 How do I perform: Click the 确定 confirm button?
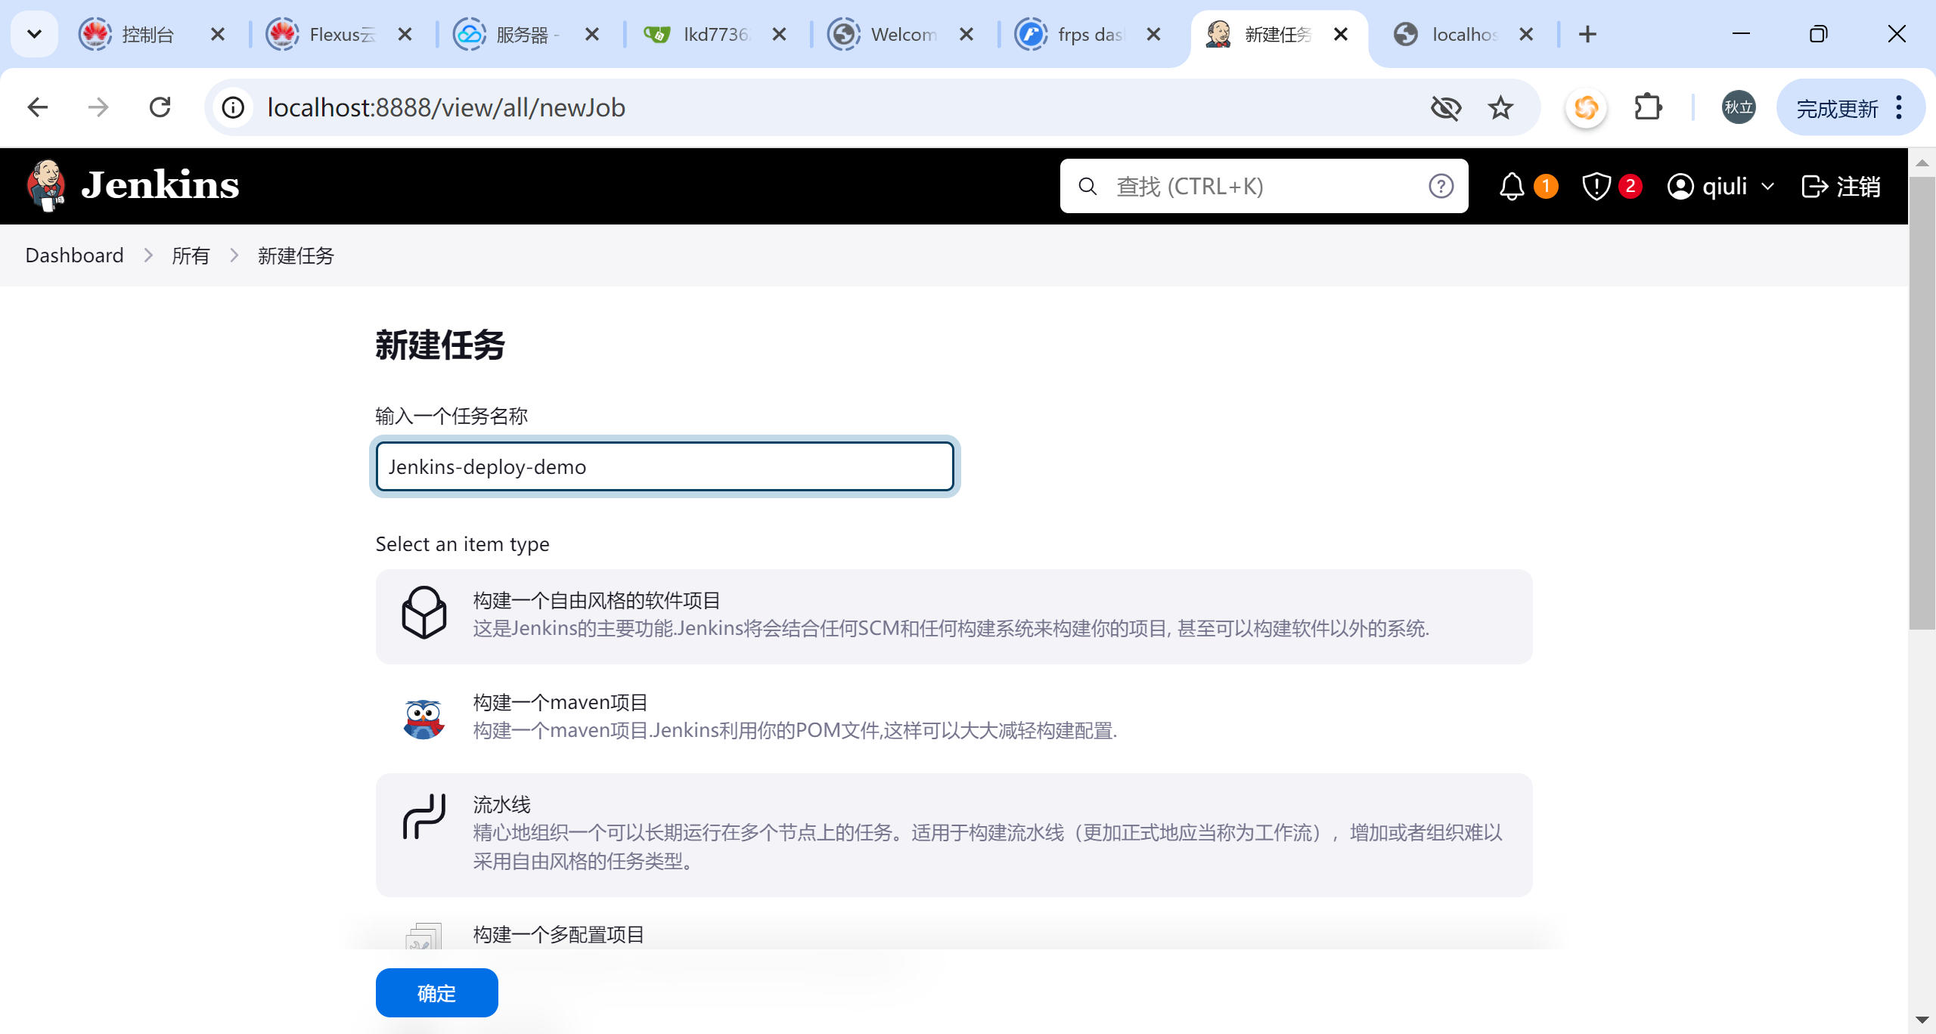[436, 993]
